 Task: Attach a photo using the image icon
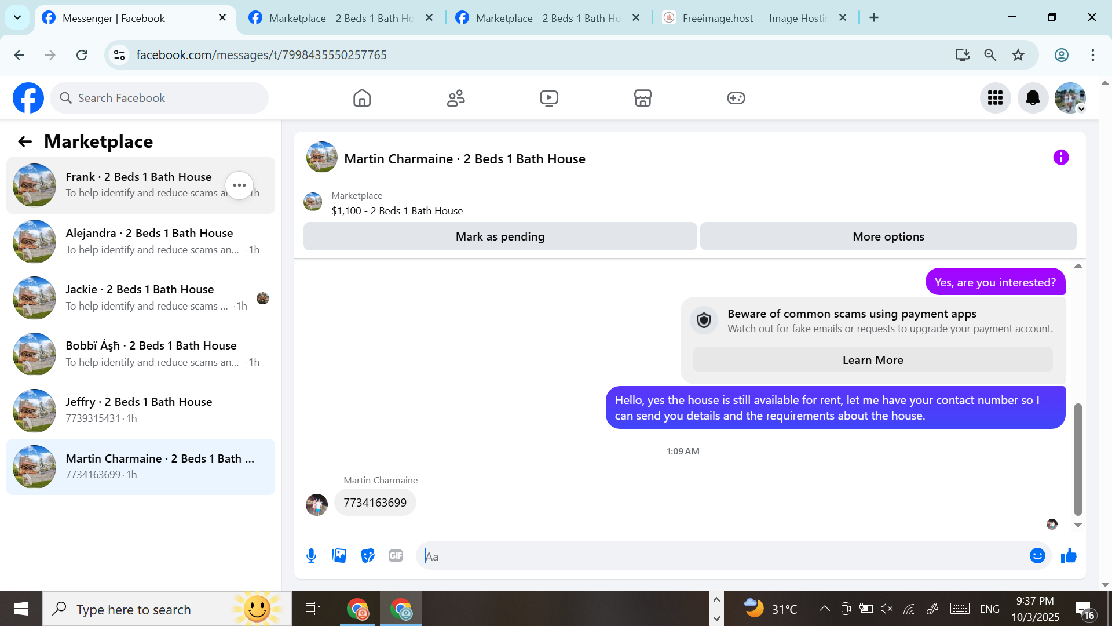pyautogui.click(x=339, y=556)
